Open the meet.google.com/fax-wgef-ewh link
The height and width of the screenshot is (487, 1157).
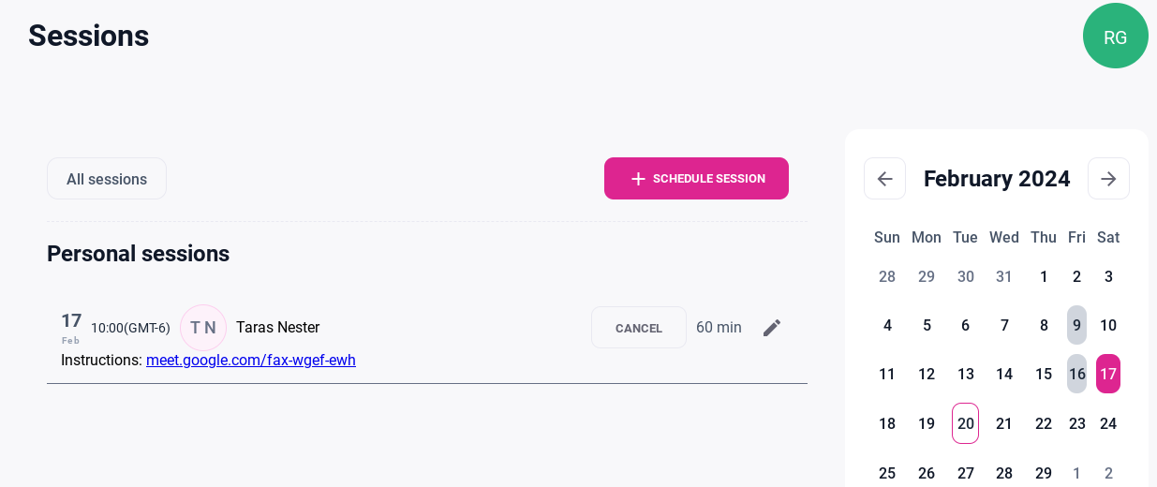[251, 361]
